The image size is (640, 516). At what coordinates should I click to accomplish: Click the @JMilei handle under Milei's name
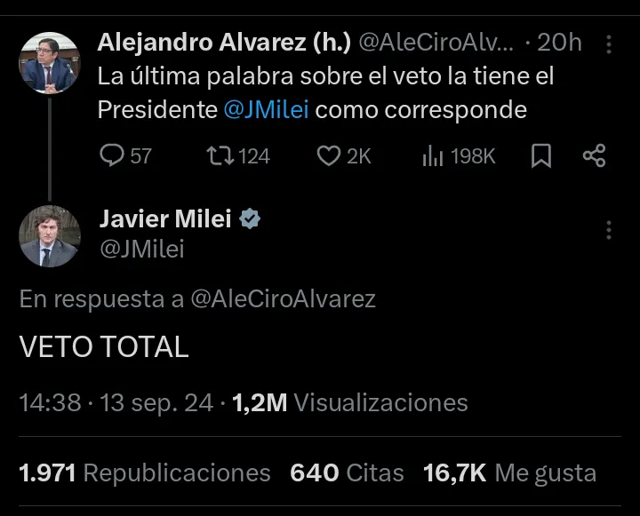click(142, 250)
